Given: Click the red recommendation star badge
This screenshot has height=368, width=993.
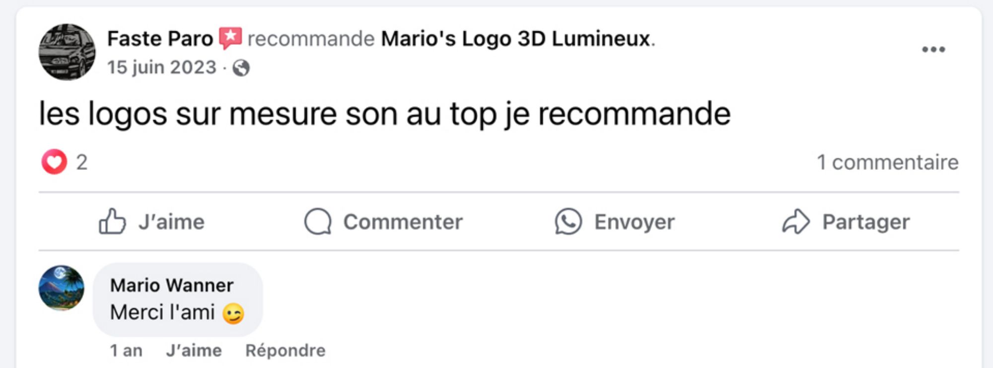Looking at the screenshot, I should [x=230, y=38].
